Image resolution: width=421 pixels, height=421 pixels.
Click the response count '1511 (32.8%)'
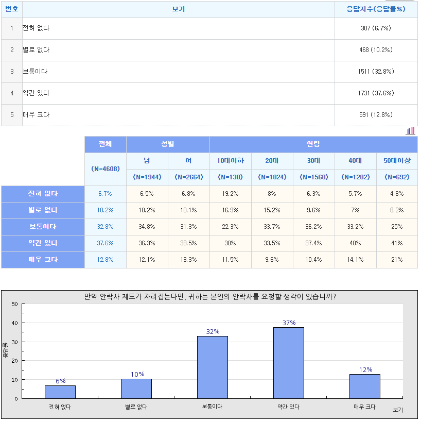376,72
